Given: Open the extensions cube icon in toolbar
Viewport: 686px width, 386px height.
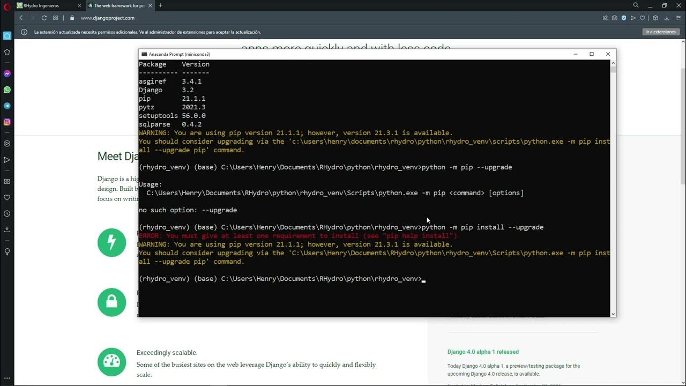Looking at the screenshot, I should point(655,18).
